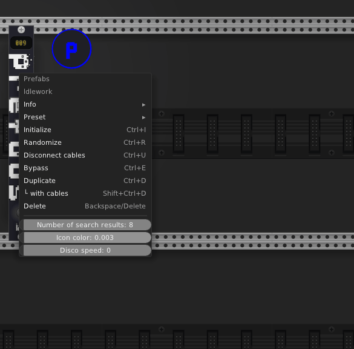Click Disconnect cables menu entry
354x349 pixels.
[x=85, y=155]
